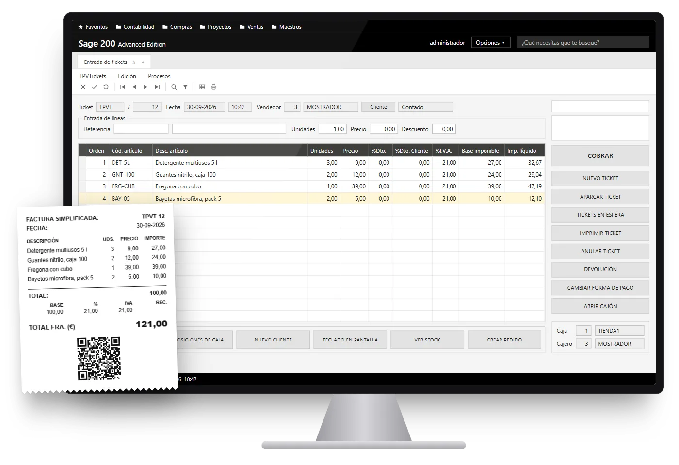Click the VER STOCK button
Screen dimensions: 679x465
(x=427, y=340)
